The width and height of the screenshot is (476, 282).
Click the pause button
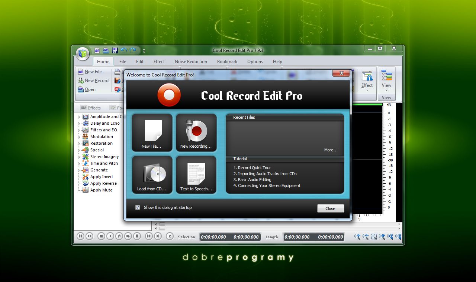137,236
